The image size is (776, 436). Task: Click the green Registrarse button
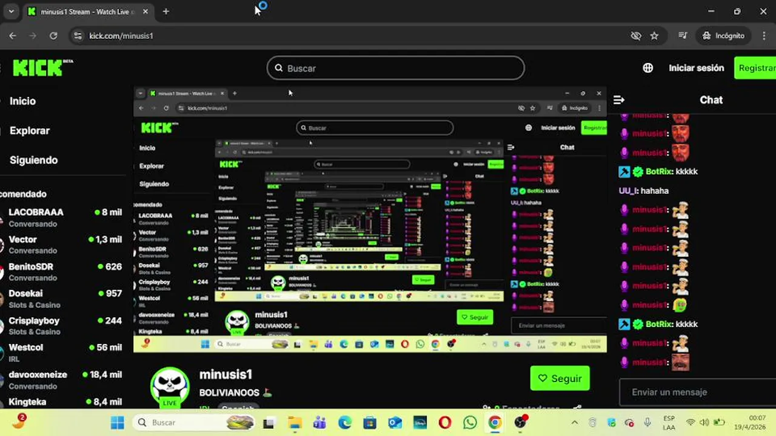(x=755, y=68)
